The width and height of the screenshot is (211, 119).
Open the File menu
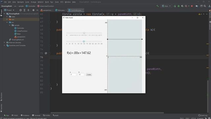5,2
